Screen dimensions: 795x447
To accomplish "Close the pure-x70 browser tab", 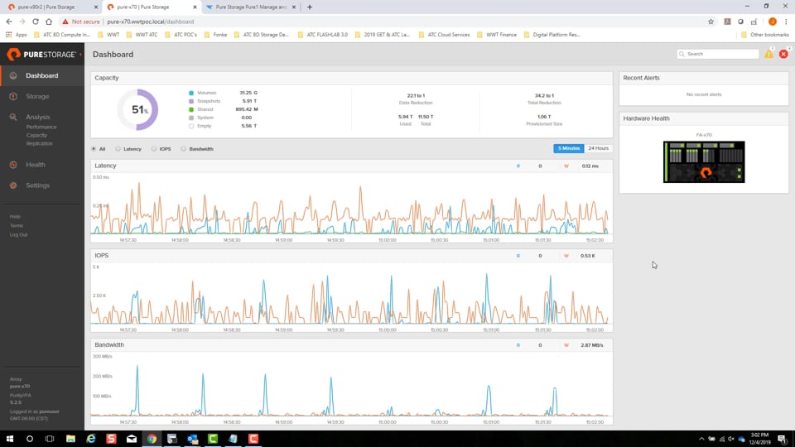I will 195,7.
